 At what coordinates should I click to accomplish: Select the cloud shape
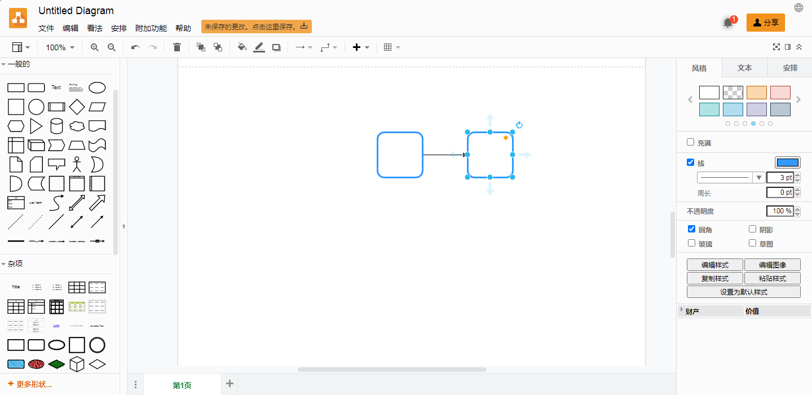tap(77, 126)
